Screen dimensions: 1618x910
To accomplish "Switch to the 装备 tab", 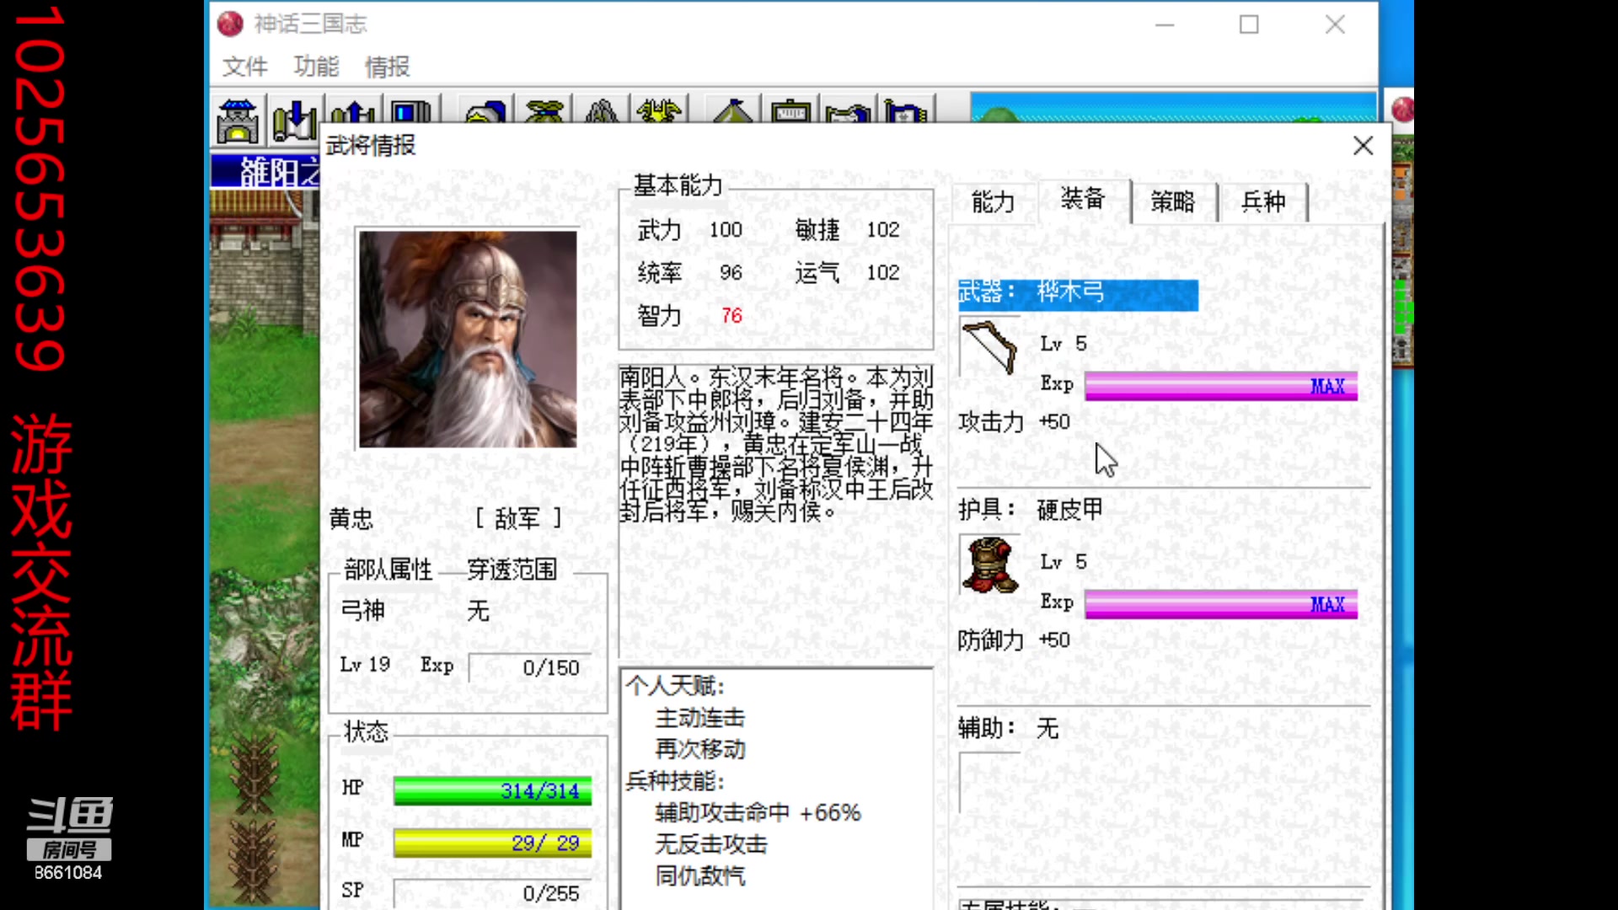I will tap(1084, 200).
